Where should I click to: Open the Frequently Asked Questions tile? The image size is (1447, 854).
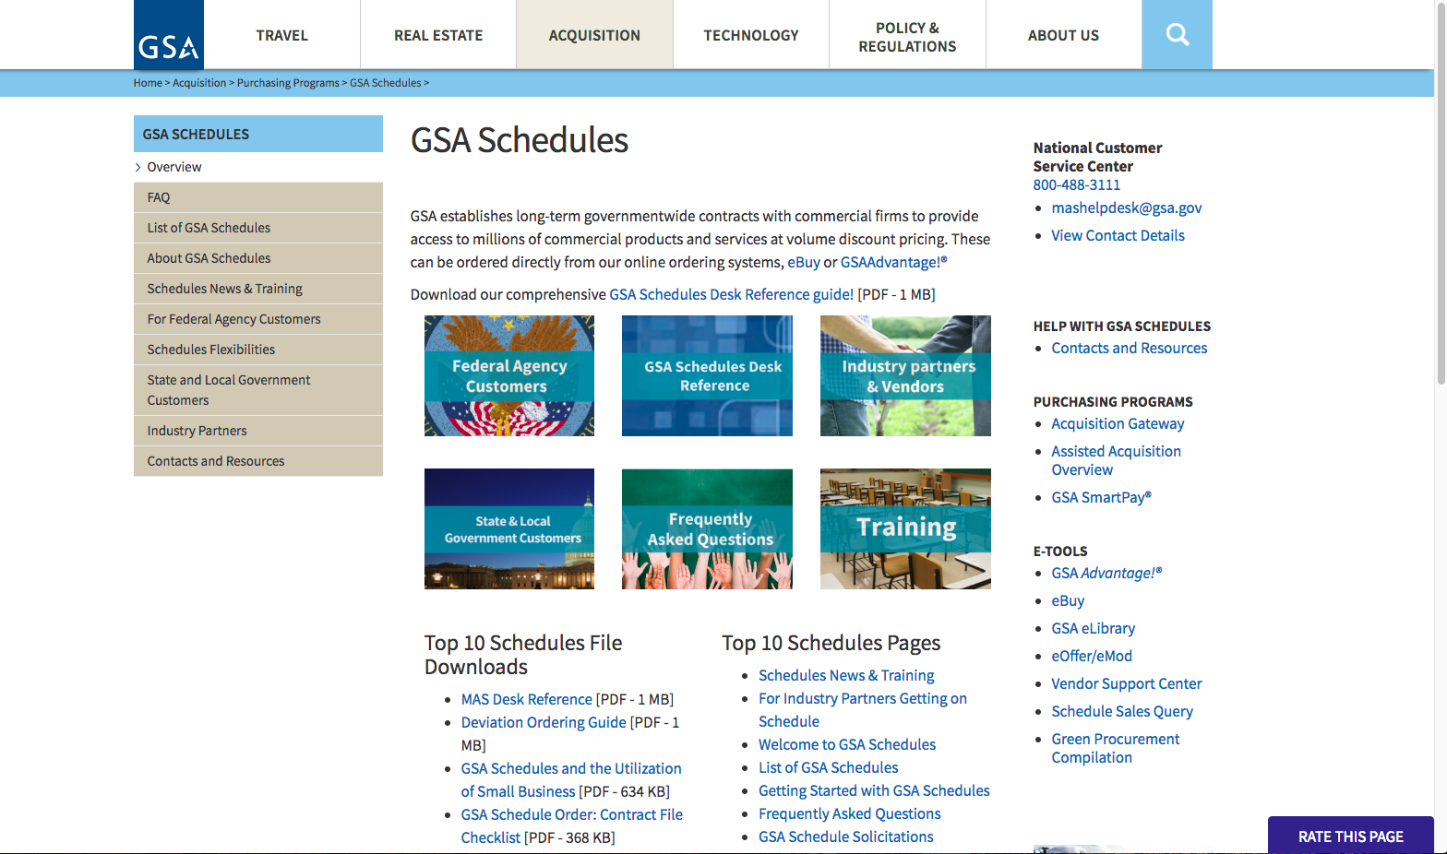point(707,529)
